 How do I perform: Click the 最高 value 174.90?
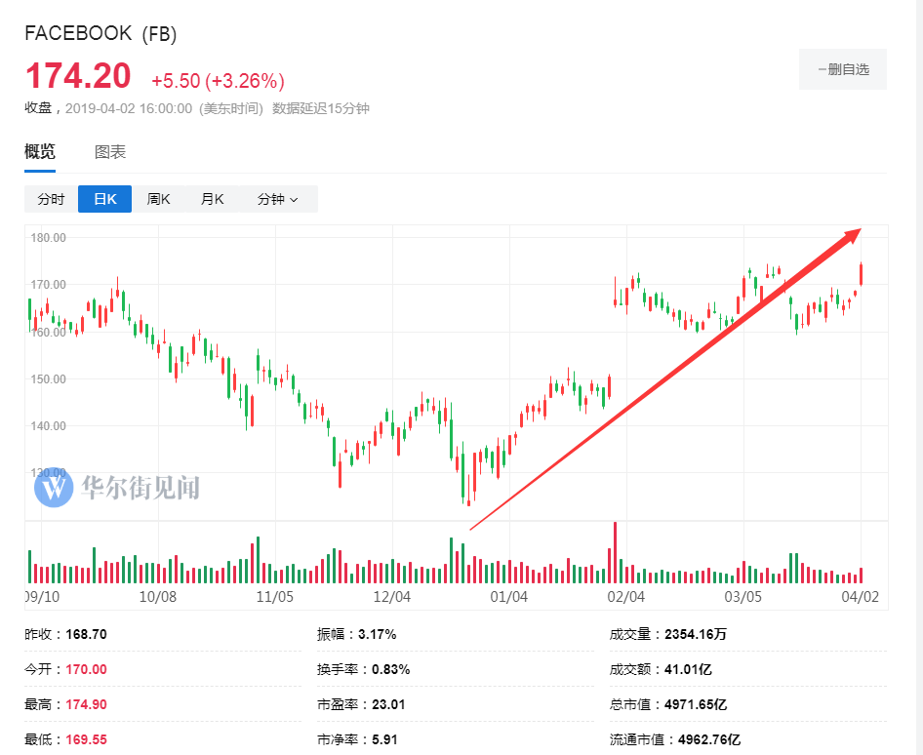[x=87, y=704]
